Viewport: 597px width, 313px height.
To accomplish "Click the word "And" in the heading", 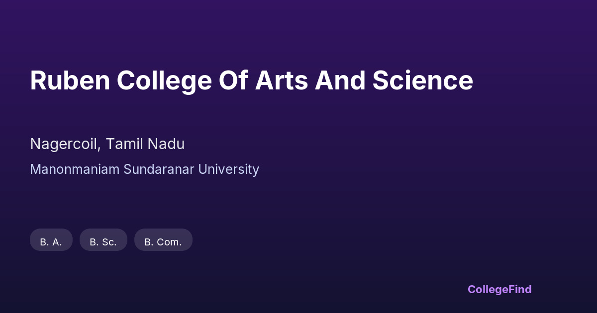I will click(340, 80).
